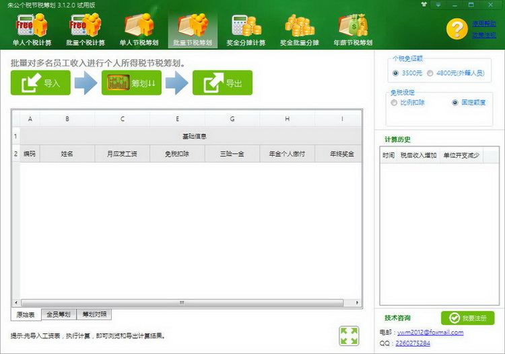Viewport: 505px width, 354px height.
Task: Select the 3500元 tax exemption radio button
Action: [x=395, y=73]
